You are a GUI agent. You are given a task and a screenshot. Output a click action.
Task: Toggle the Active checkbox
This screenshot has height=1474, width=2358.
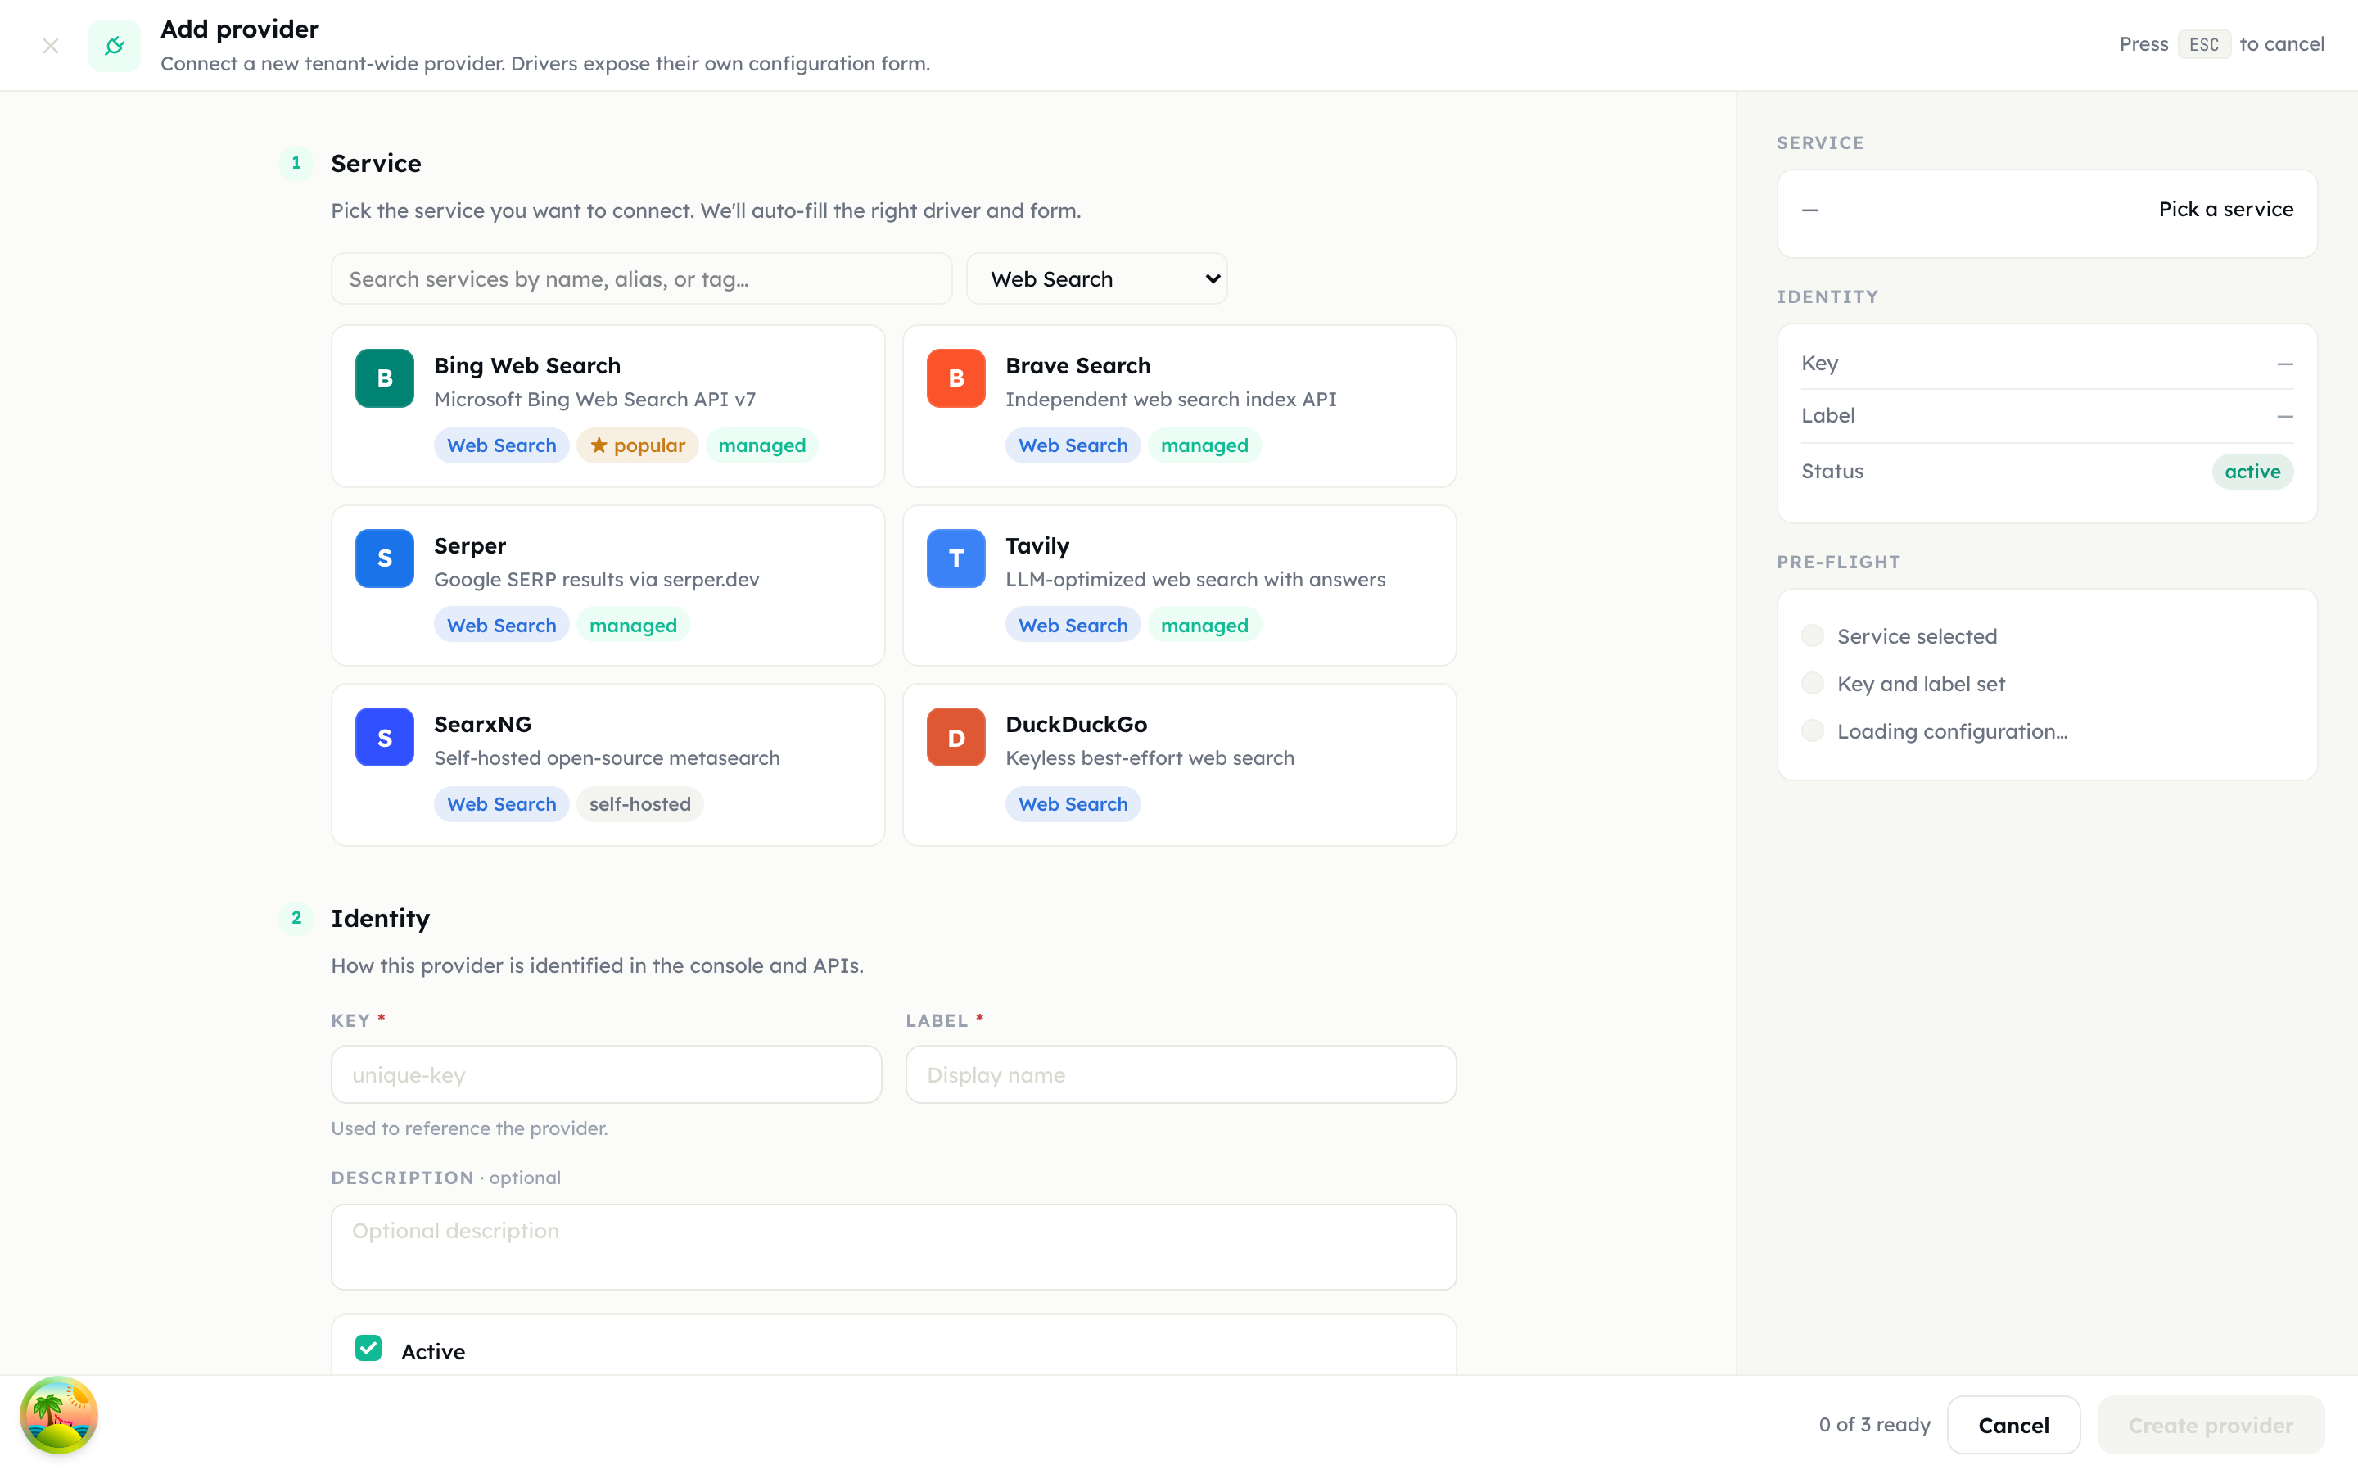368,1348
